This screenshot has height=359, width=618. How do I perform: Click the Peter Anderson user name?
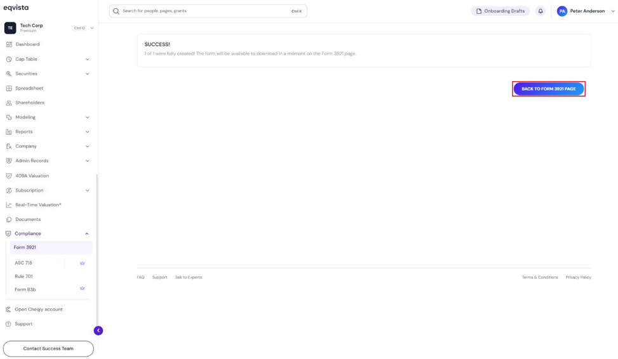[588, 11]
